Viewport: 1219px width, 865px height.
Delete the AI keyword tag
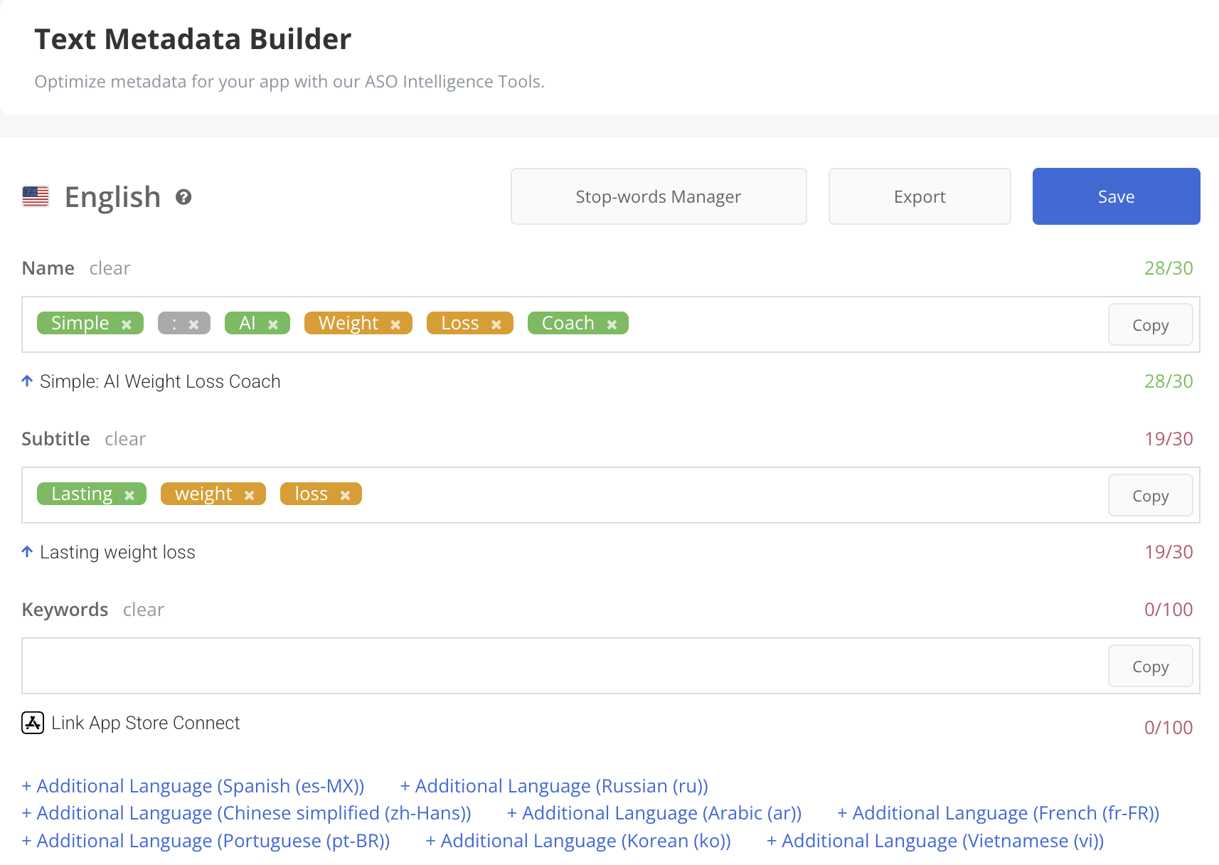[273, 324]
